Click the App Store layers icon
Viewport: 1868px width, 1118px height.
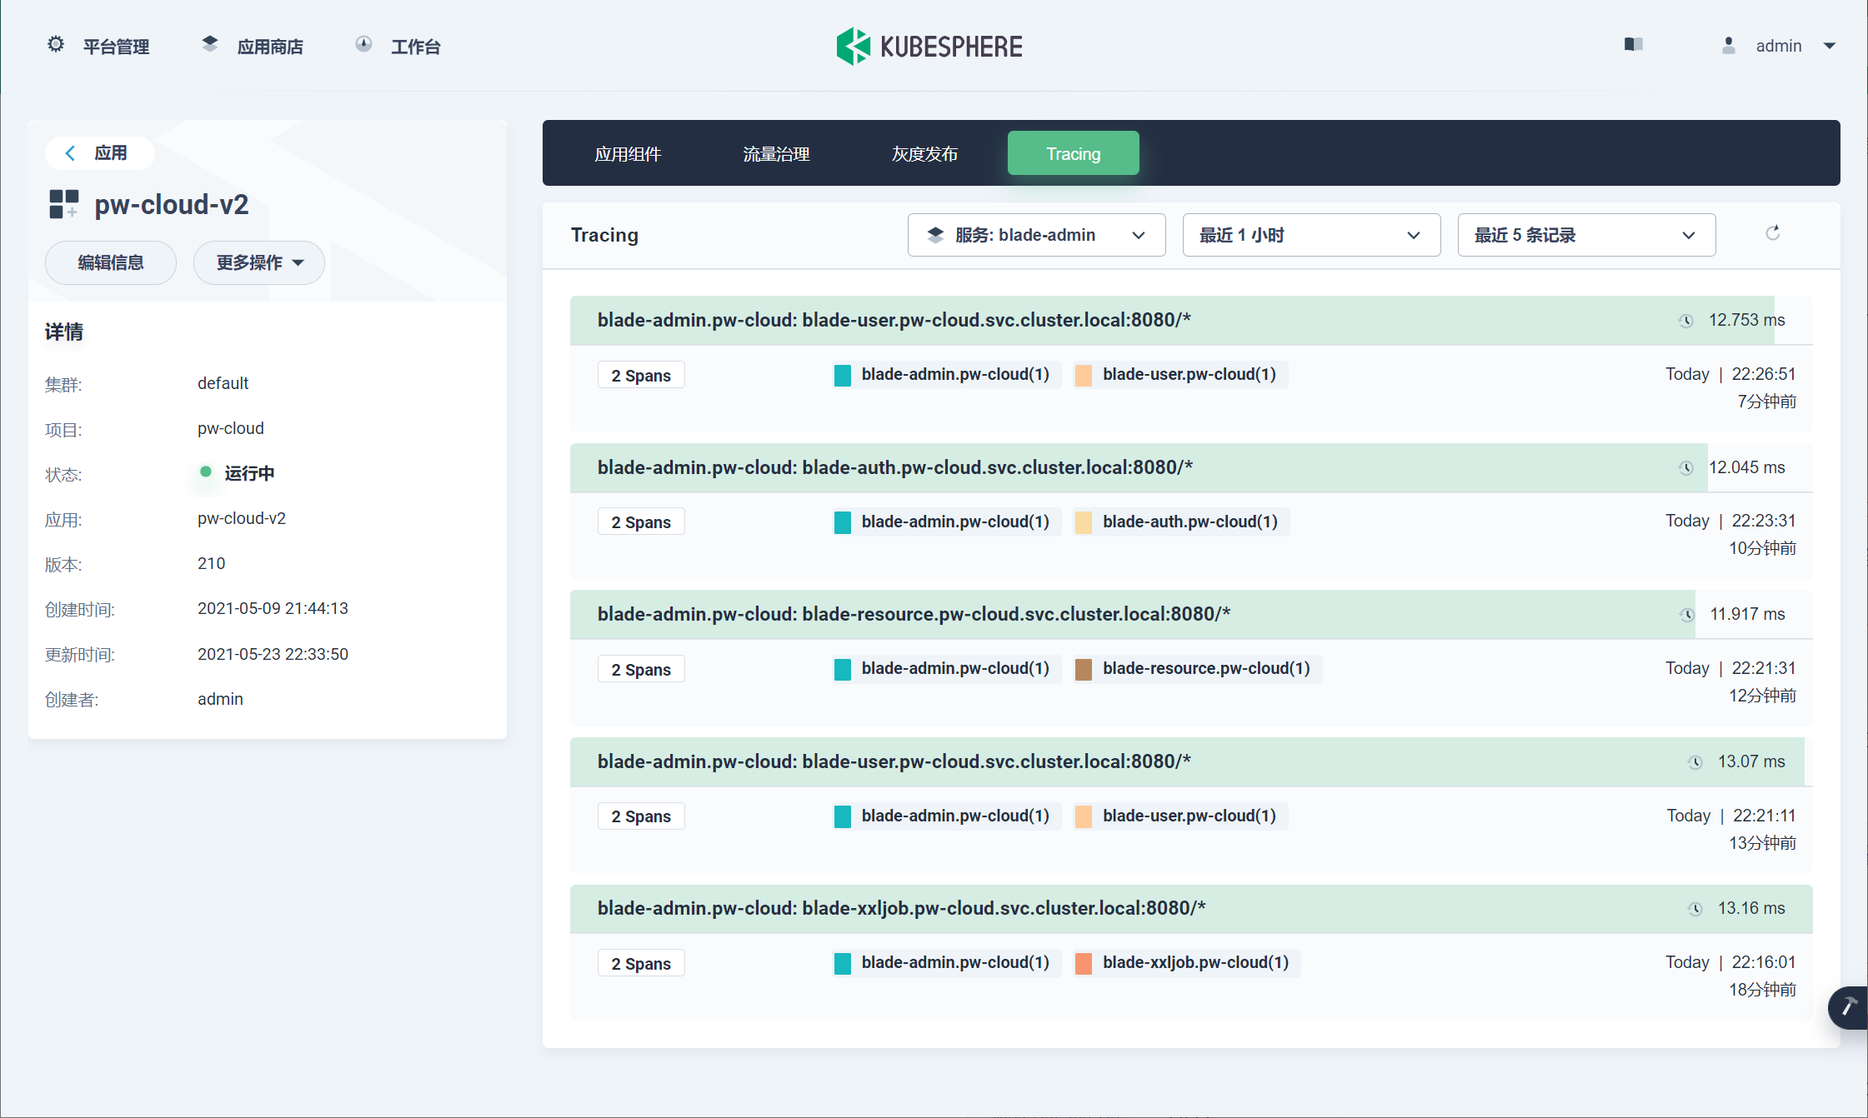tap(210, 43)
